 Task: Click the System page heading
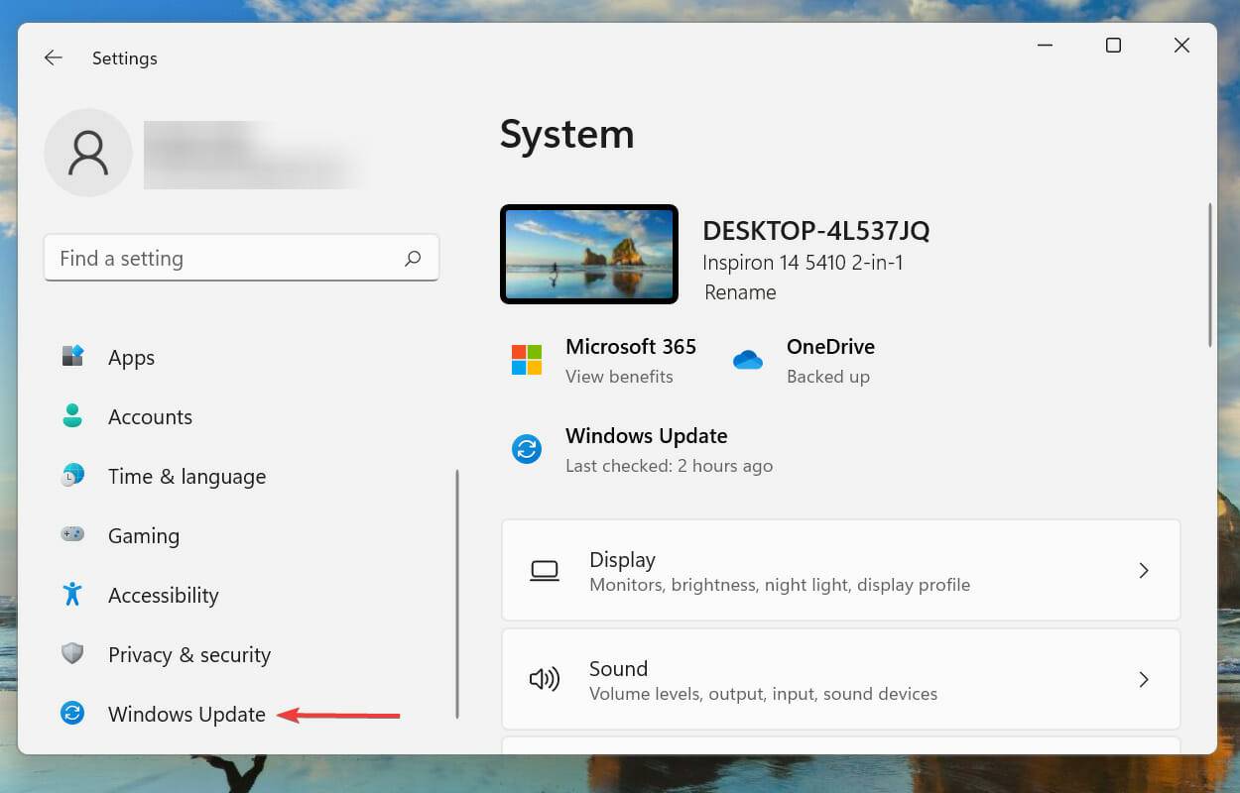pyautogui.click(x=566, y=135)
